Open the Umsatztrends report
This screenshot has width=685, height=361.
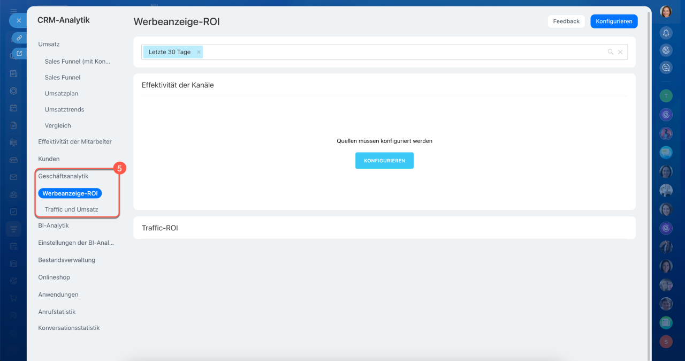tap(64, 109)
